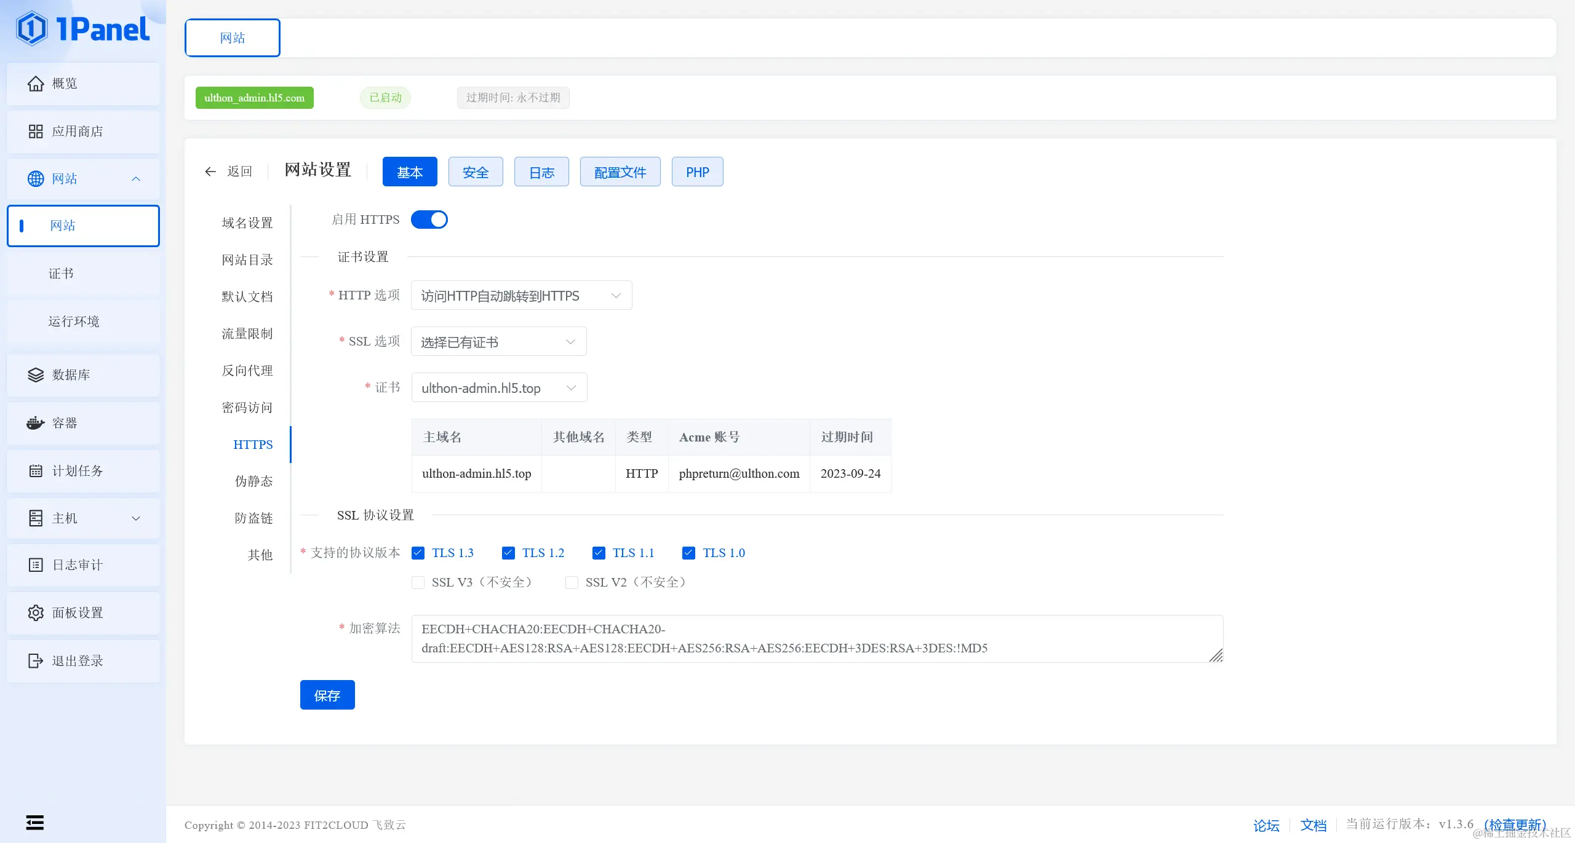The image size is (1575, 843).
Task: Open App Store via grid icon
Action: (36, 132)
